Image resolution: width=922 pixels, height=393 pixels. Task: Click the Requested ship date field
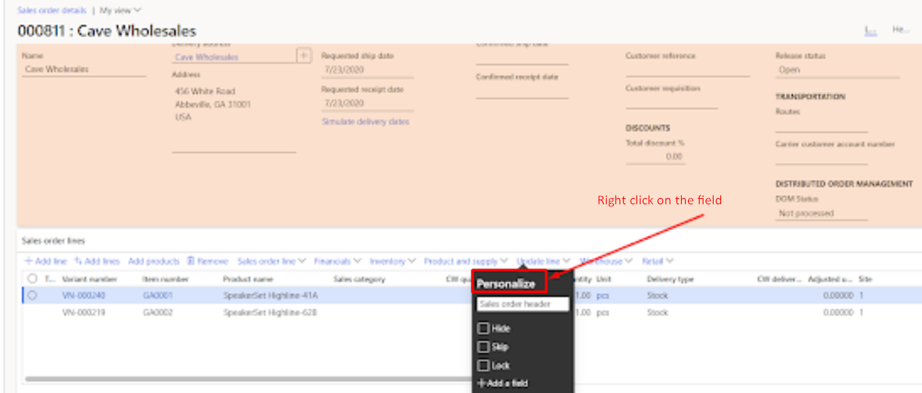coord(367,71)
